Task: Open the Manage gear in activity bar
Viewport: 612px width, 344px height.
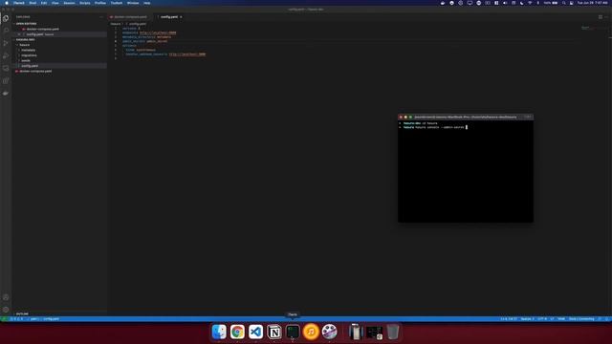Action: [x=6, y=310]
